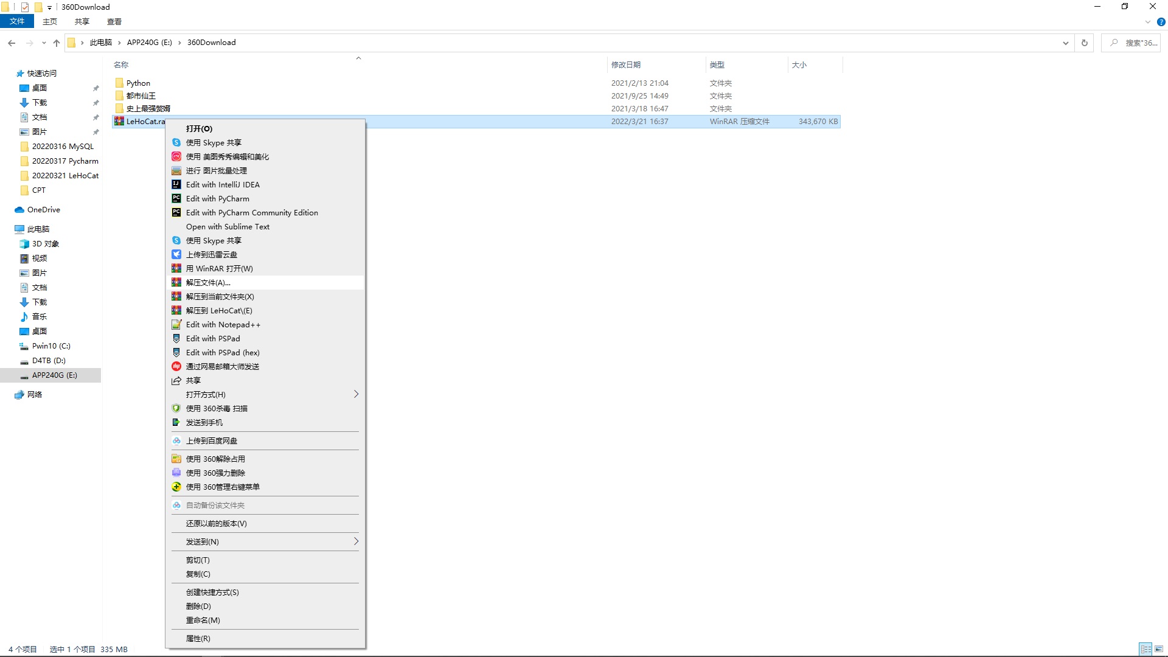The width and height of the screenshot is (1168, 657).
Task: Select Edit with PSPad (hex)
Action: [x=223, y=352]
